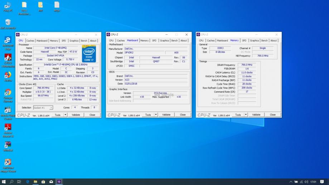Image resolution: width=329 pixels, height=185 pixels.
Task: Launch the Media Player Classic shortcut
Action: coord(8,110)
